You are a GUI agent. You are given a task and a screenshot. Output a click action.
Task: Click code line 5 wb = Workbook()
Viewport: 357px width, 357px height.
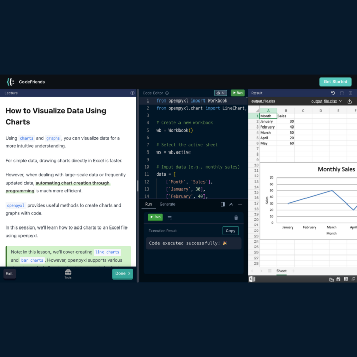(x=174, y=130)
